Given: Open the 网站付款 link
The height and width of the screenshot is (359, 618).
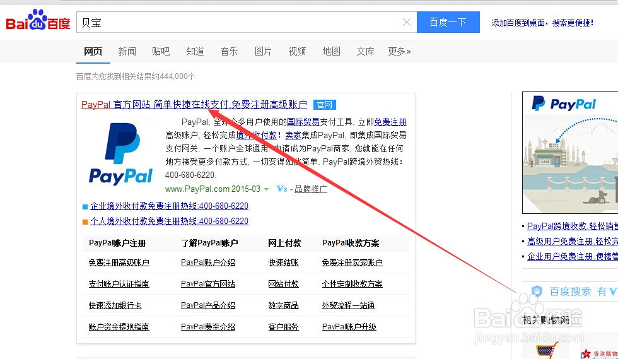Looking at the screenshot, I should coord(283,284).
